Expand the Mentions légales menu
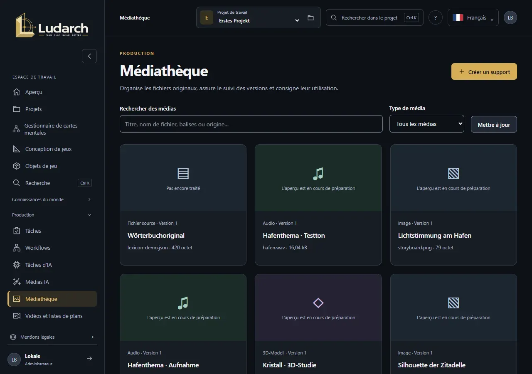The width and height of the screenshot is (532, 374). coord(52,337)
